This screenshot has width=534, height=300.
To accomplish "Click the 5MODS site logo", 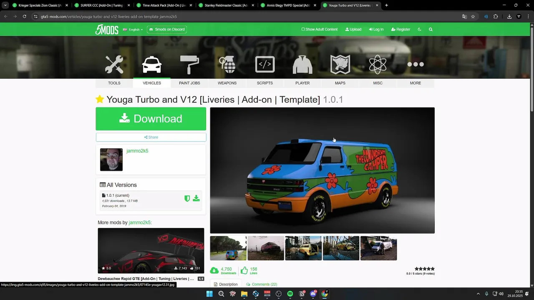I will pos(107,30).
